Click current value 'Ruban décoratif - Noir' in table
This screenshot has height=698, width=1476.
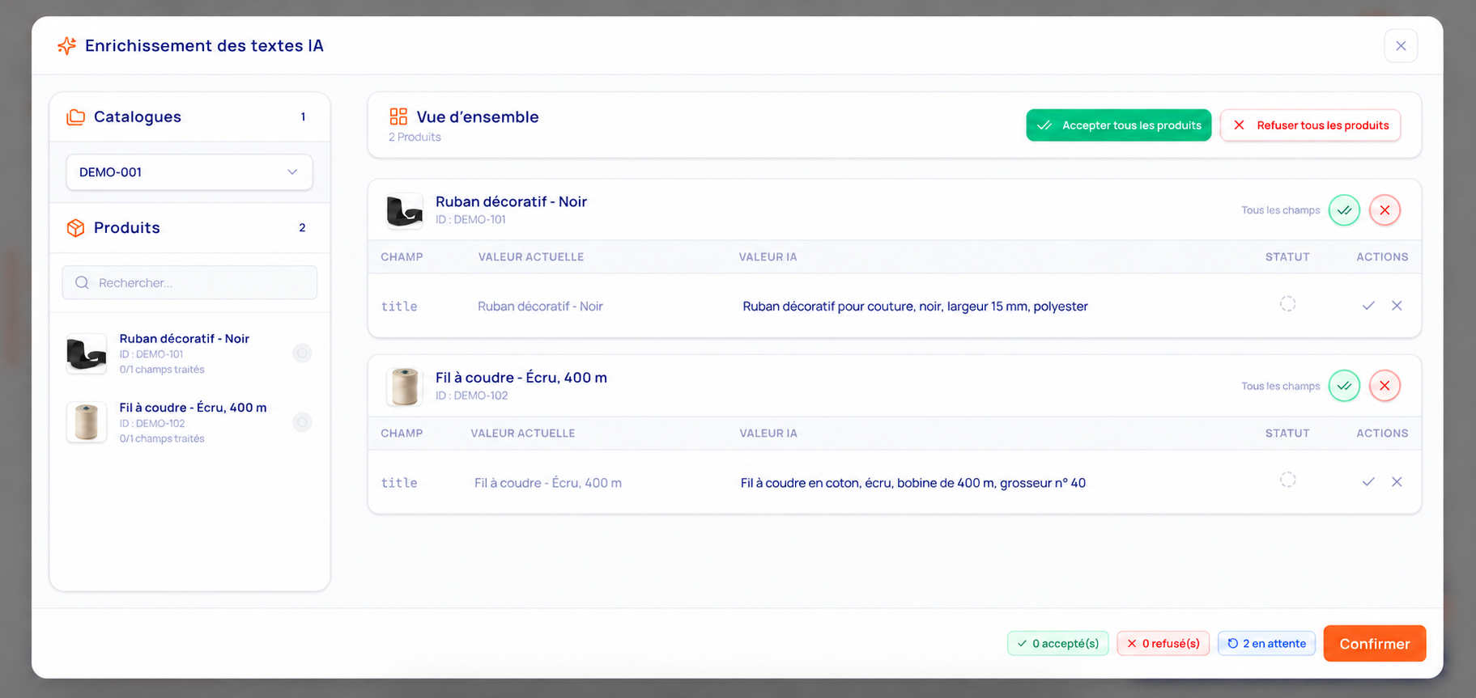pos(540,307)
